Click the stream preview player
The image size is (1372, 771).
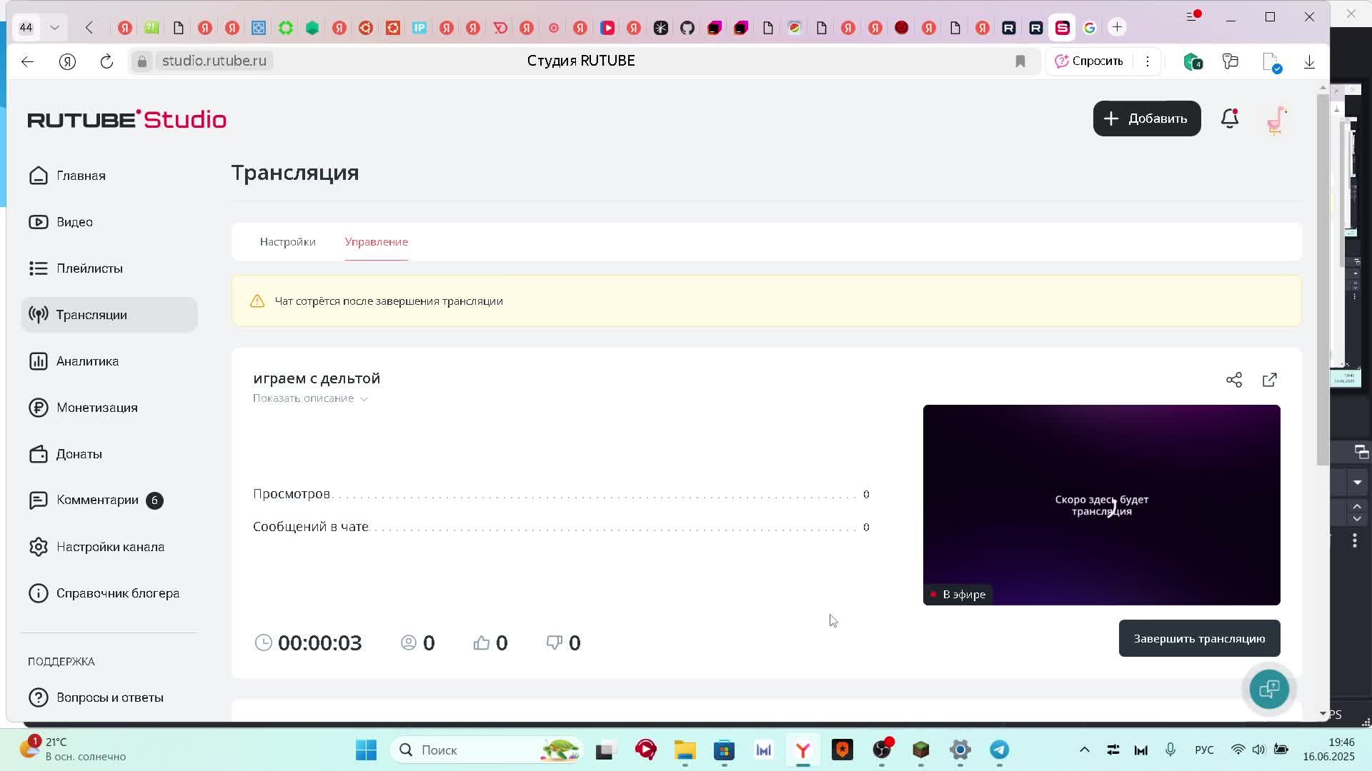(x=1101, y=505)
